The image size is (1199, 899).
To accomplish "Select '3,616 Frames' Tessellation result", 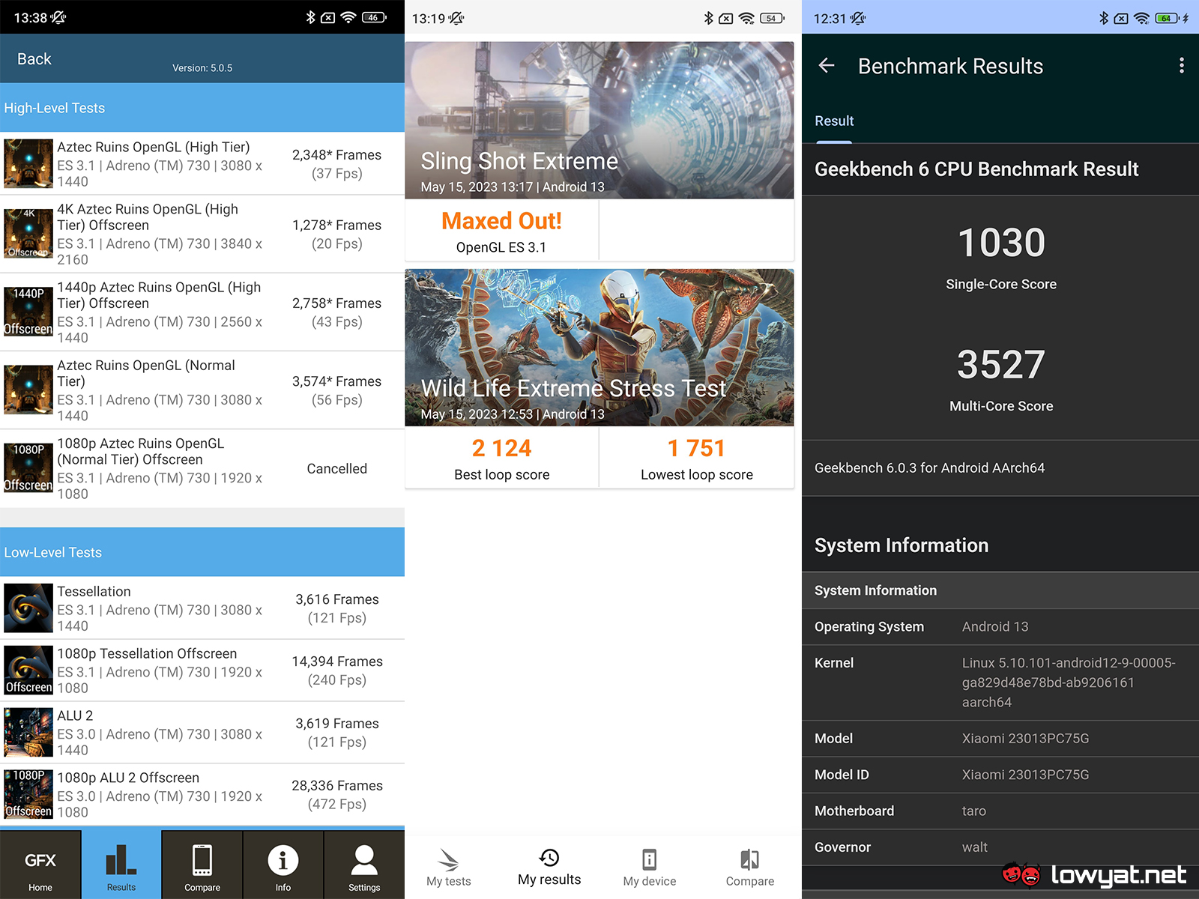I will 336,599.
